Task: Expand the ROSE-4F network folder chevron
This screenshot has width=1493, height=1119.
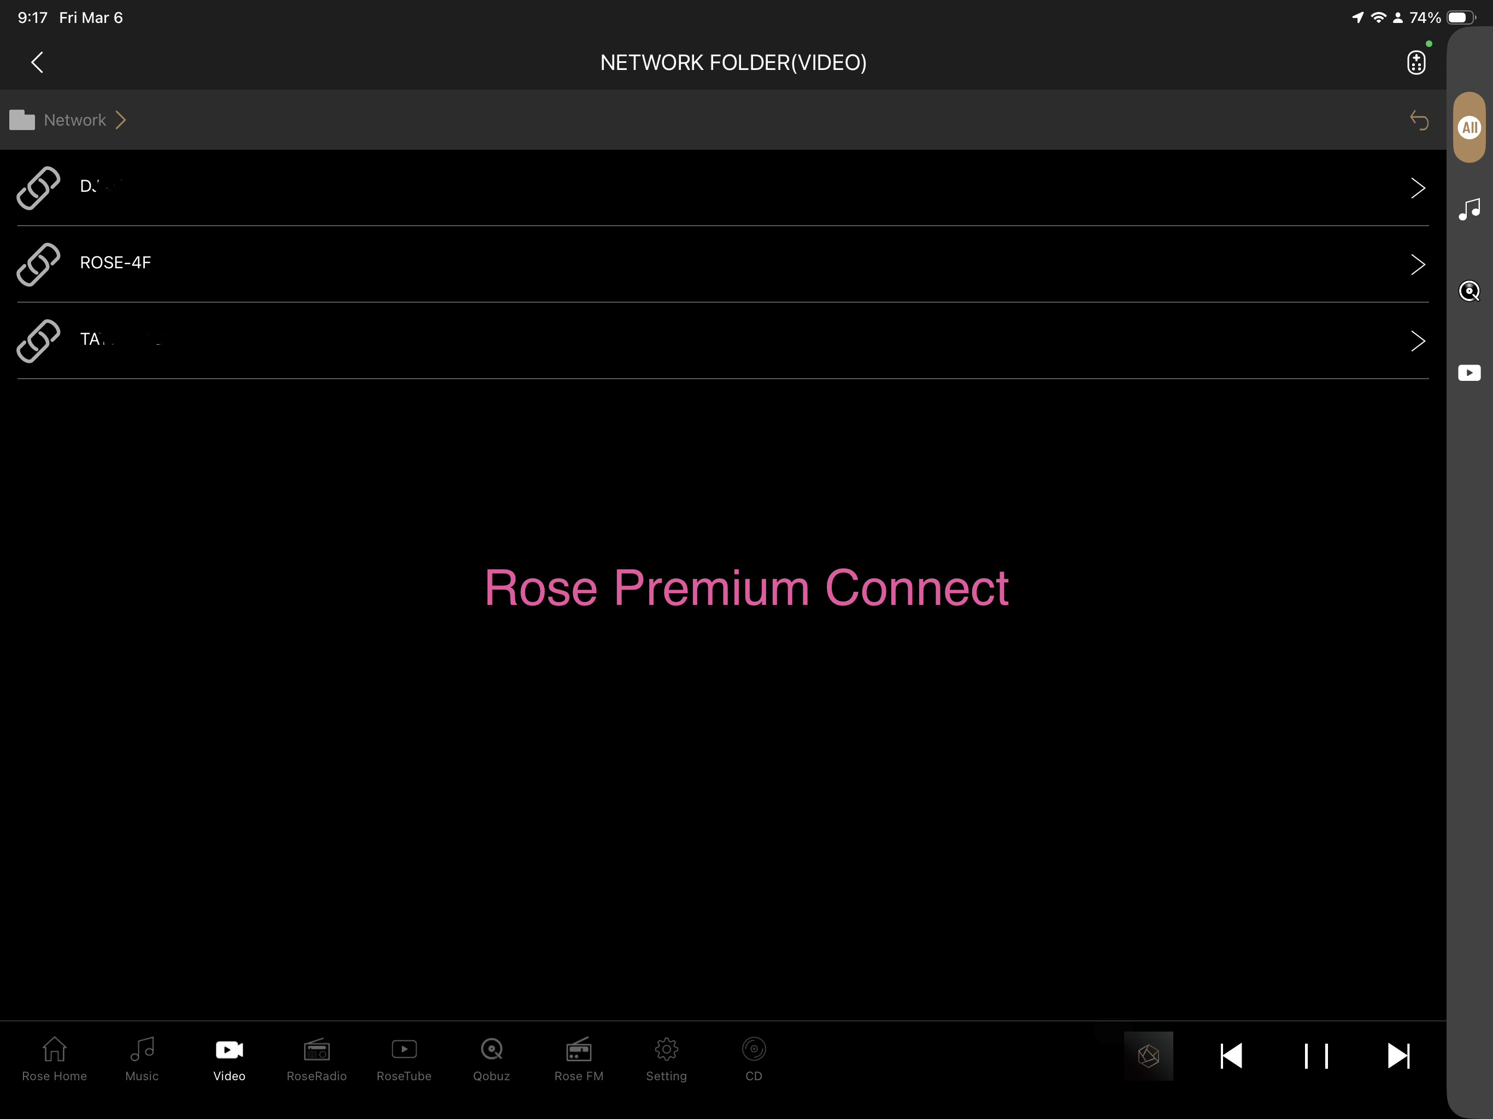Action: (1418, 264)
